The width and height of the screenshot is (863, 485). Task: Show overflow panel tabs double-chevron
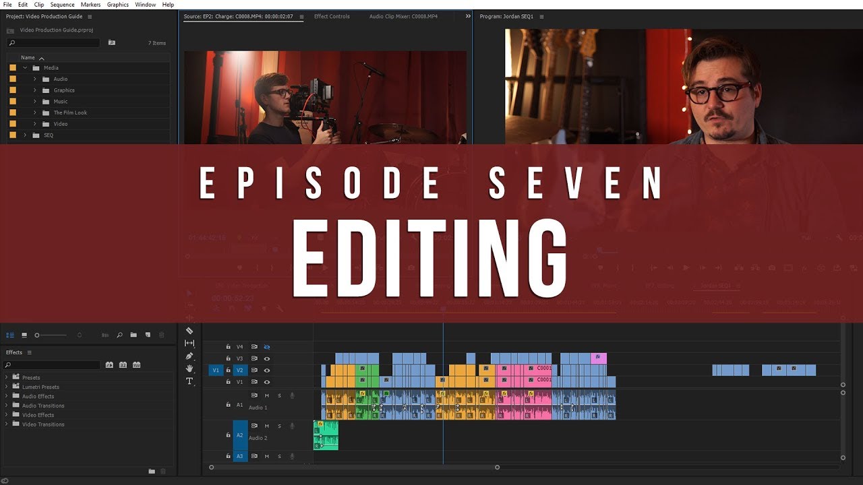pyautogui.click(x=468, y=16)
